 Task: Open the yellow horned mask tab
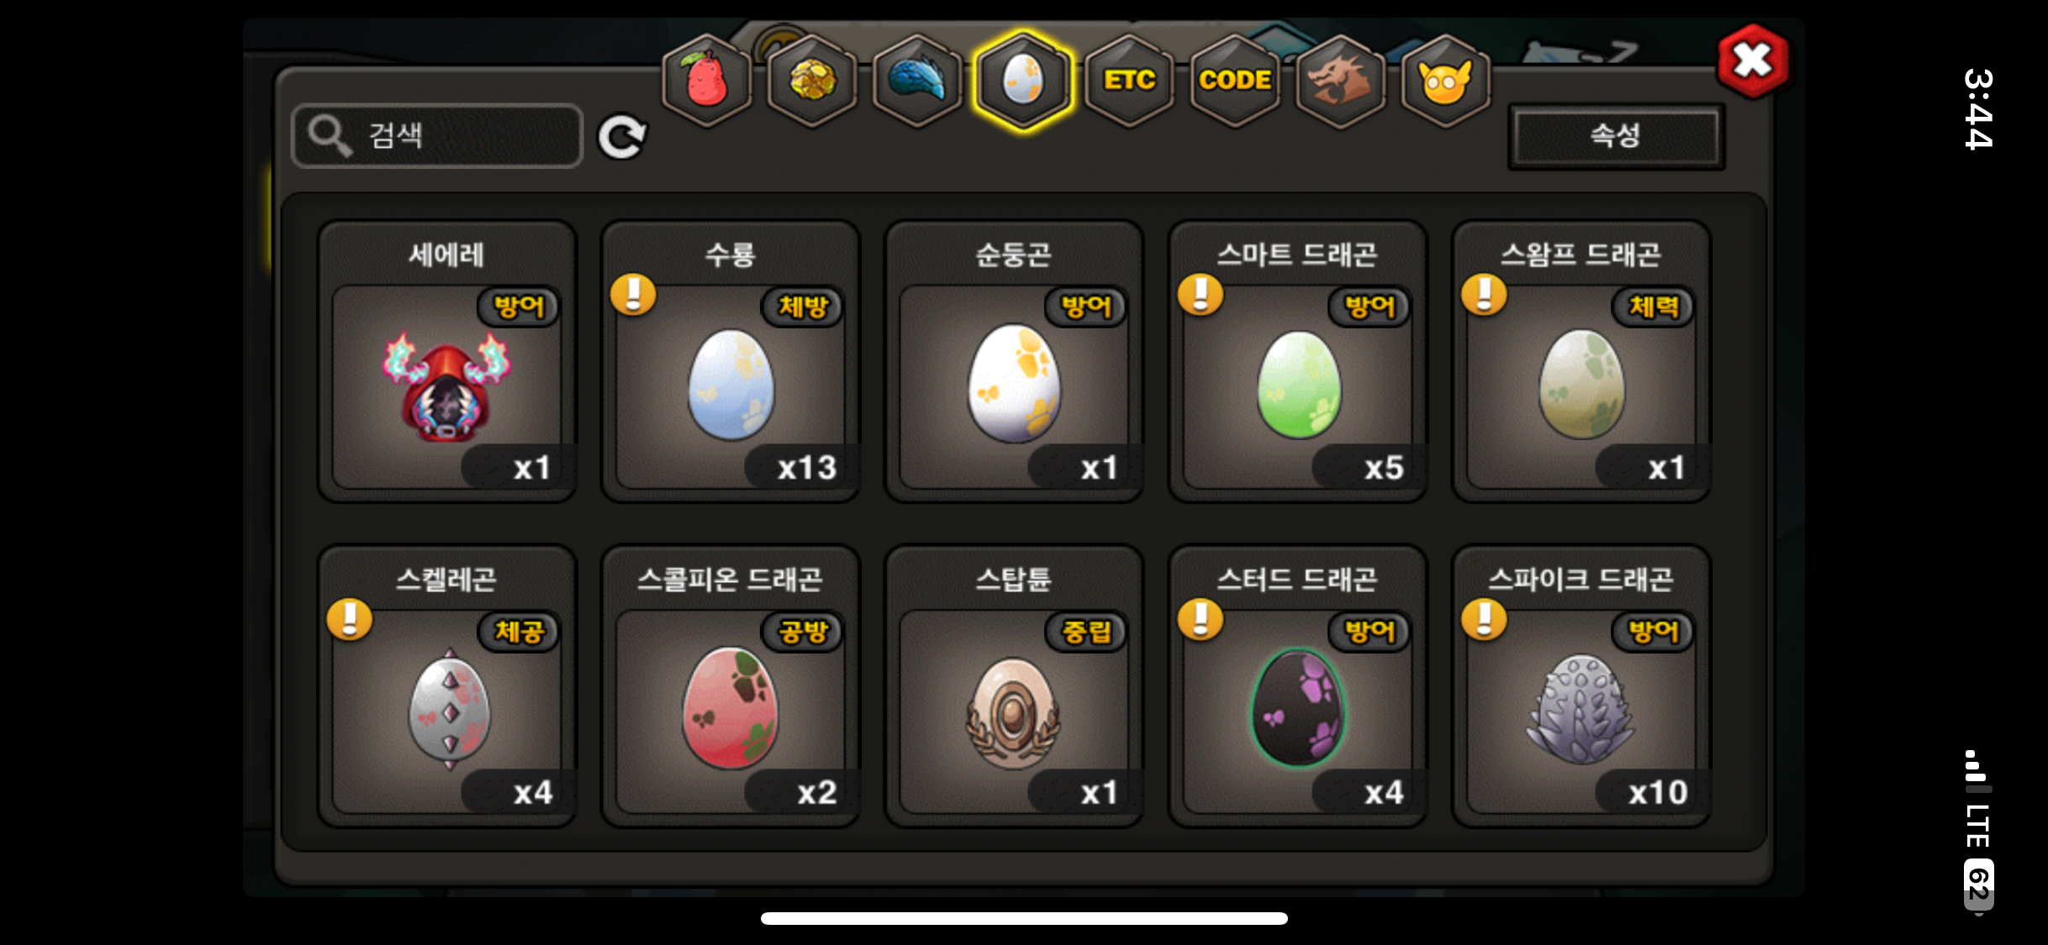[x=1445, y=81]
